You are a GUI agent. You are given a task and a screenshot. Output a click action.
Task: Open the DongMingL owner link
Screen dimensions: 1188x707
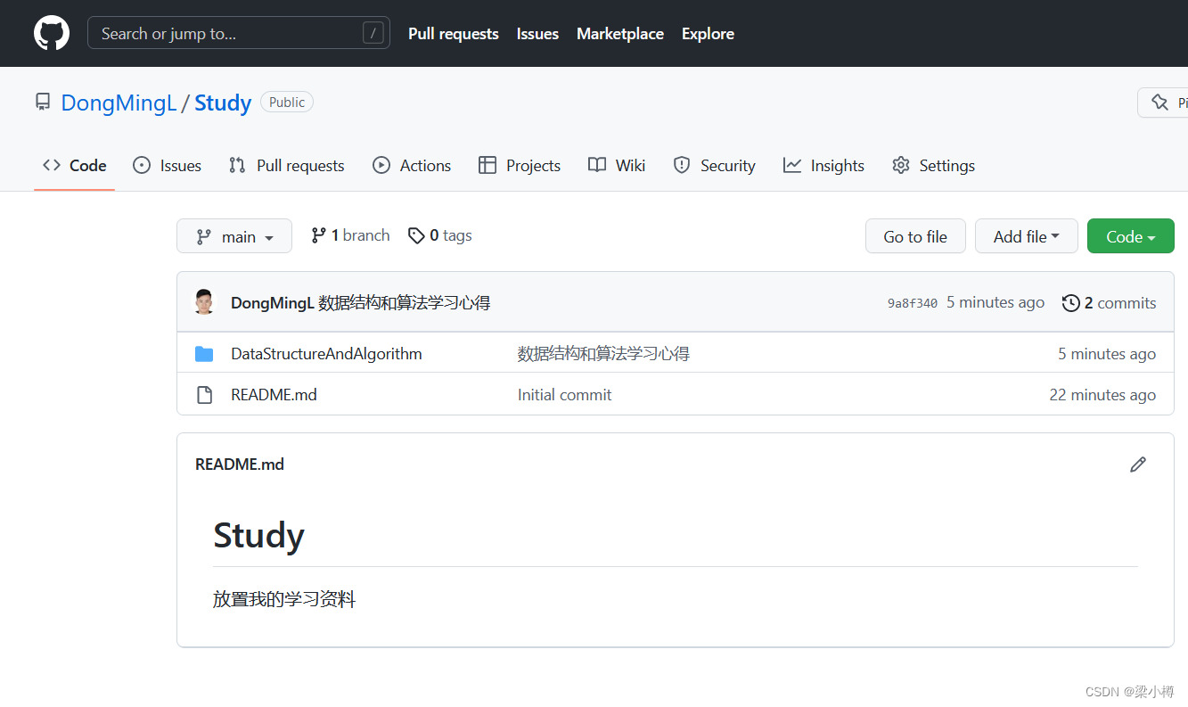pos(119,103)
